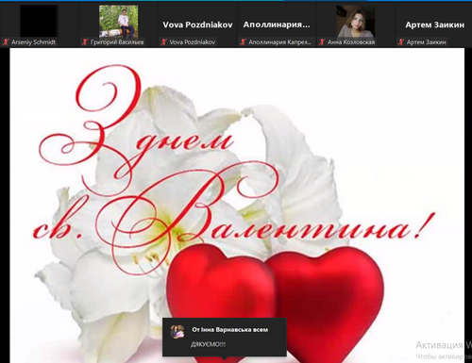The height and width of the screenshot is (363, 472).
Task: Click the Аполлинария Капрел... name label
Action: 279,42
